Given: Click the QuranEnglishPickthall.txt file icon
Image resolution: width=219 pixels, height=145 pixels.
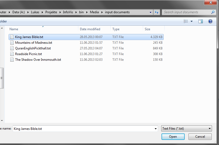Looking at the screenshot, I should point(12,48).
